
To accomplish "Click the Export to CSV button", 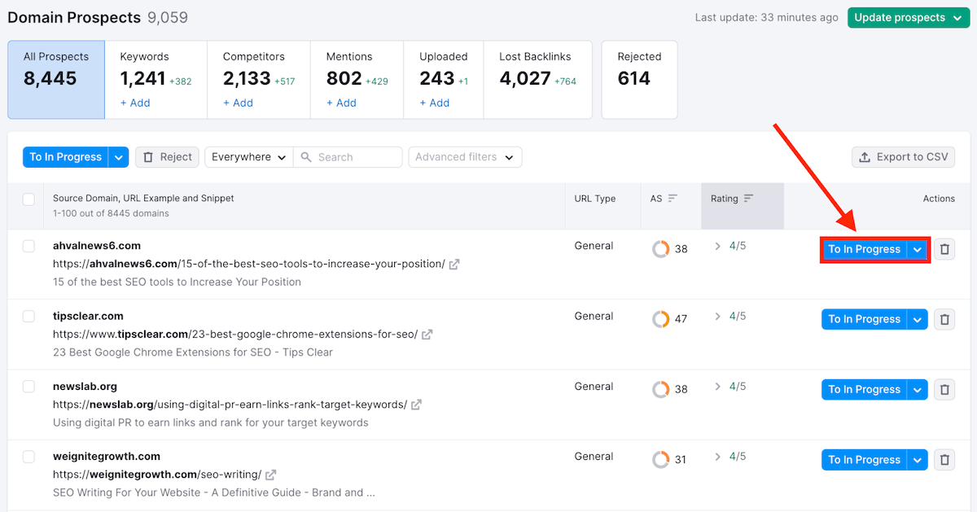I will pos(903,157).
